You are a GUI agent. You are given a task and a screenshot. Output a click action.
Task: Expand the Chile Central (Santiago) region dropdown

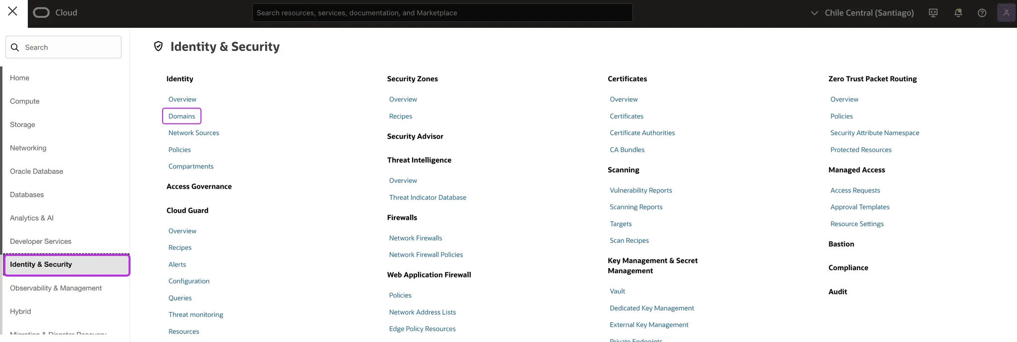[x=862, y=13]
